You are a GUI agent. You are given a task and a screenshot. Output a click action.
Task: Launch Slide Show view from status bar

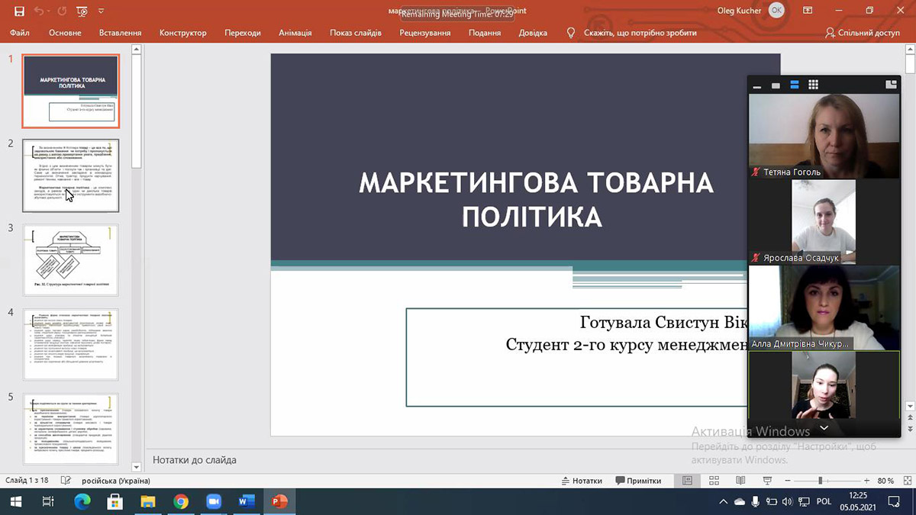coord(766,481)
